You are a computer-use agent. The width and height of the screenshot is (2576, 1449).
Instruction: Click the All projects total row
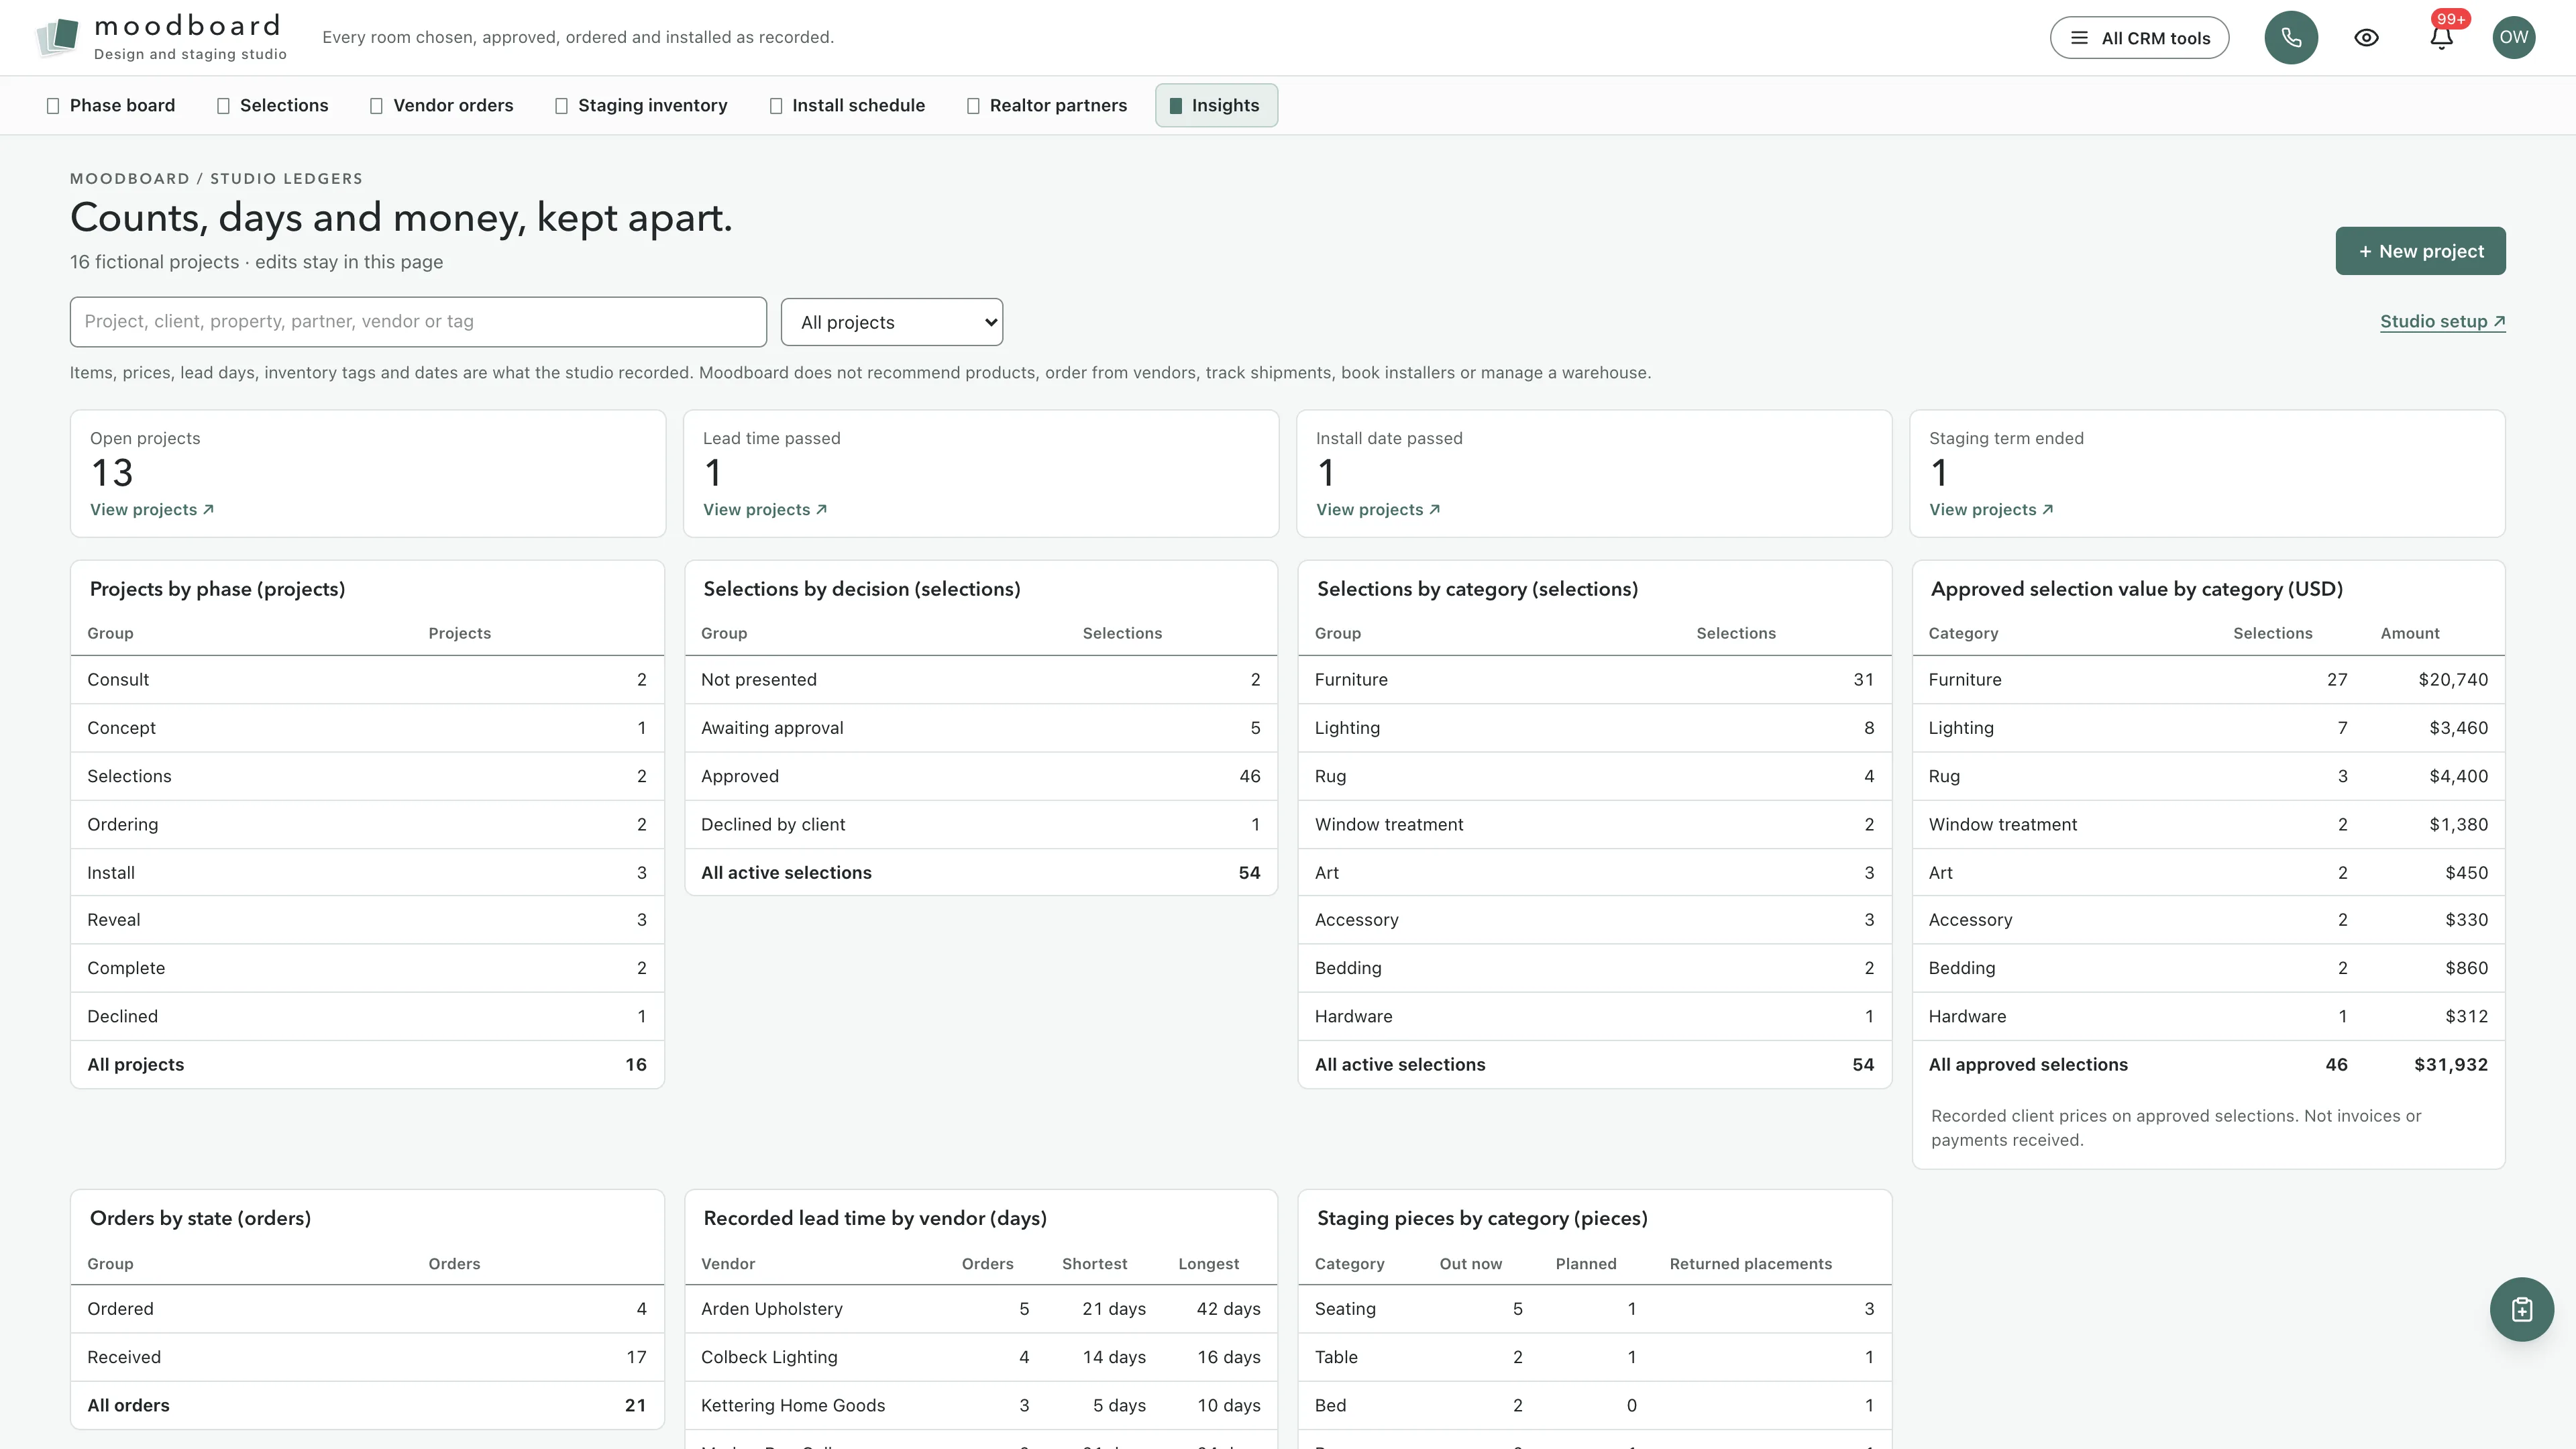tap(367, 1065)
